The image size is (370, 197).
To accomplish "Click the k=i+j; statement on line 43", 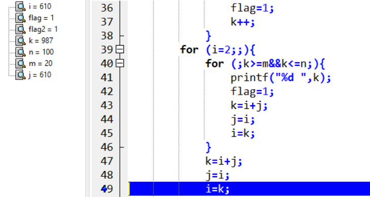I will tap(249, 106).
